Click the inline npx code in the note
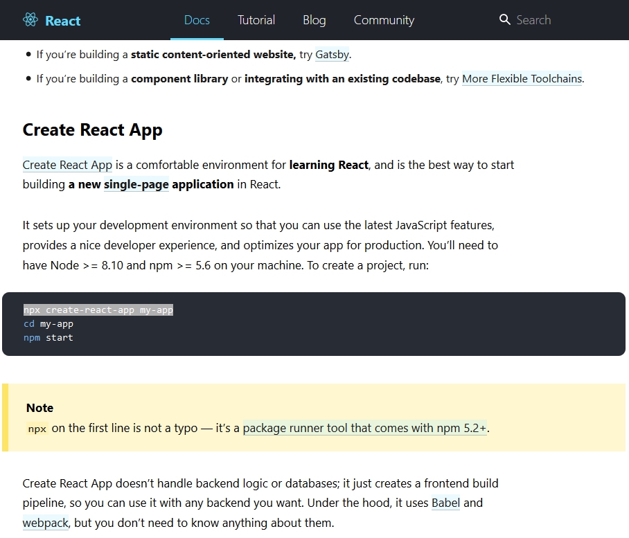The width and height of the screenshot is (629, 538). click(37, 429)
